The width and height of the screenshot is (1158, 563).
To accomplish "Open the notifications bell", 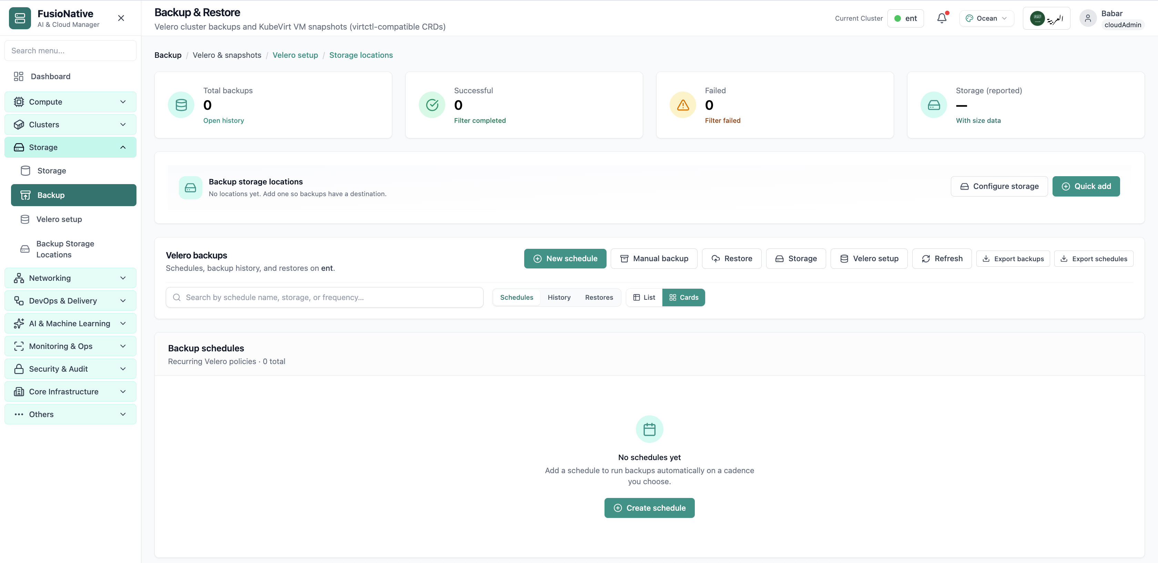I will [x=942, y=18].
